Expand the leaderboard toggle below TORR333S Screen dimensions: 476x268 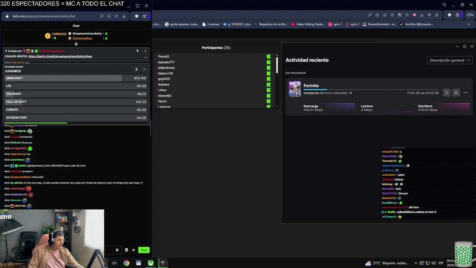(x=76, y=44)
